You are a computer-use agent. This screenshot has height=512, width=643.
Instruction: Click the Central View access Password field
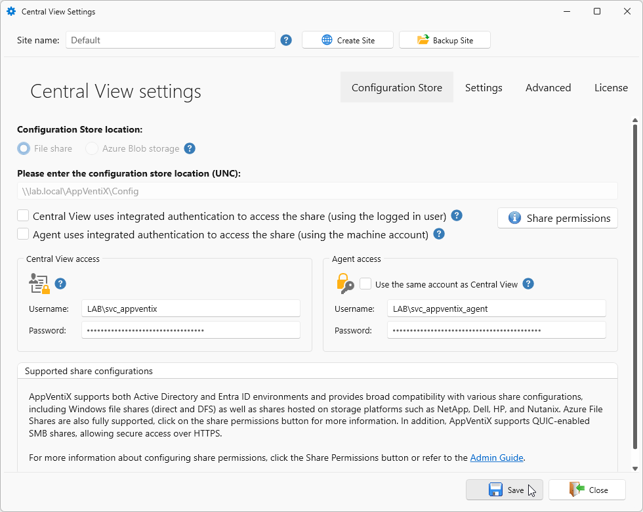click(191, 330)
